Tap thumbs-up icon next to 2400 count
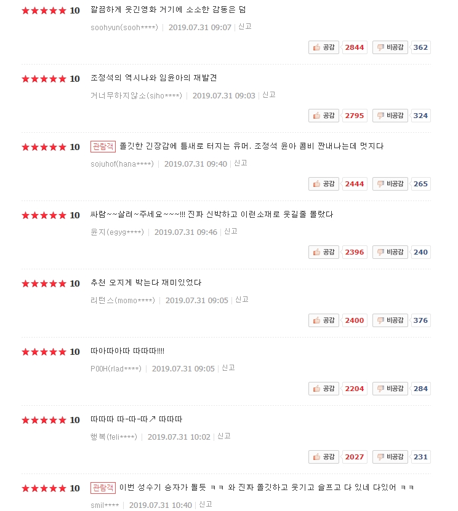This screenshot has height=511, width=458. click(316, 320)
